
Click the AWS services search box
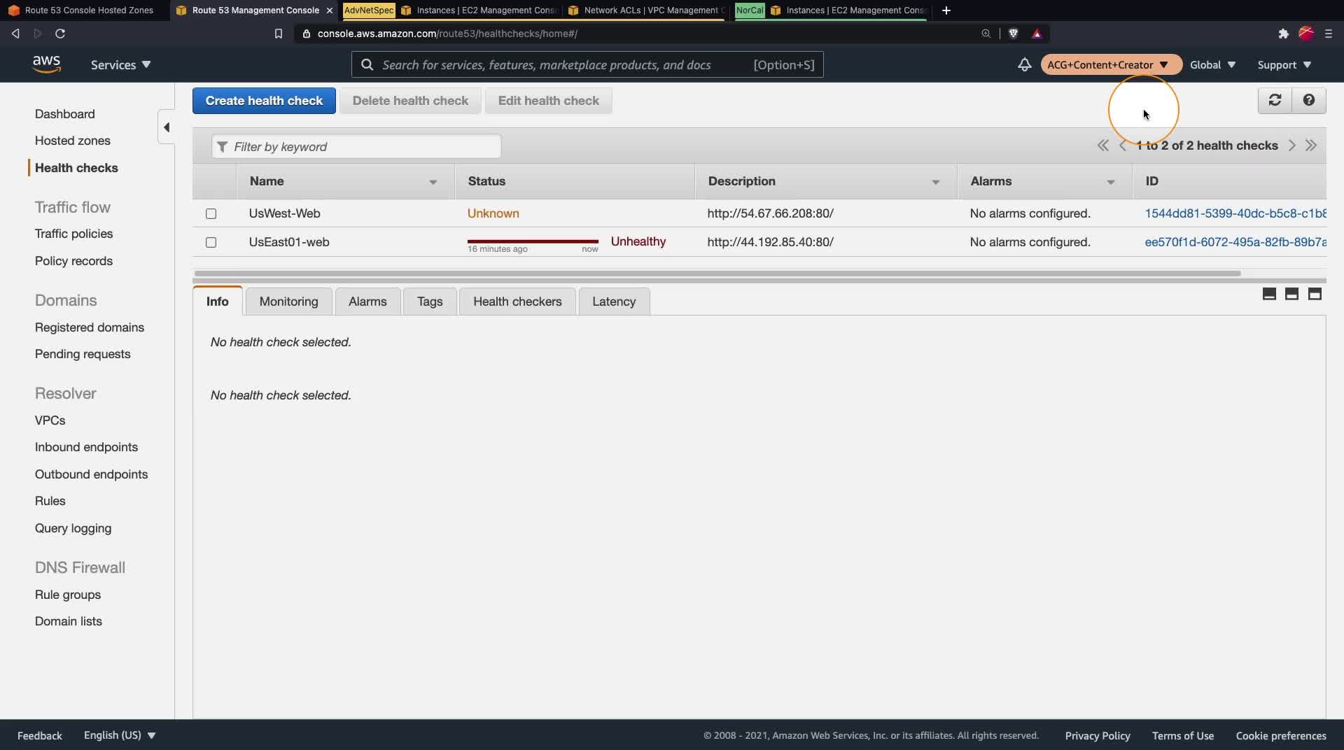click(x=587, y=64)
